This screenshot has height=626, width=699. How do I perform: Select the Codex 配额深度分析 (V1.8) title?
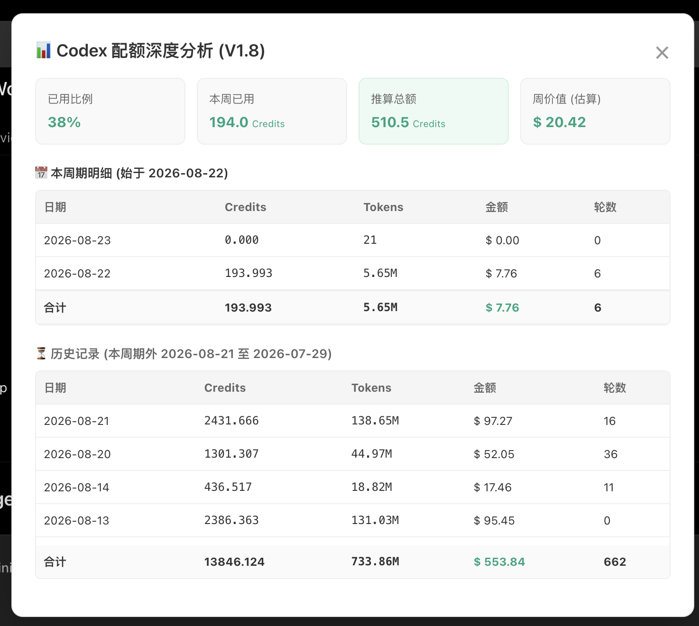point(161,50)
